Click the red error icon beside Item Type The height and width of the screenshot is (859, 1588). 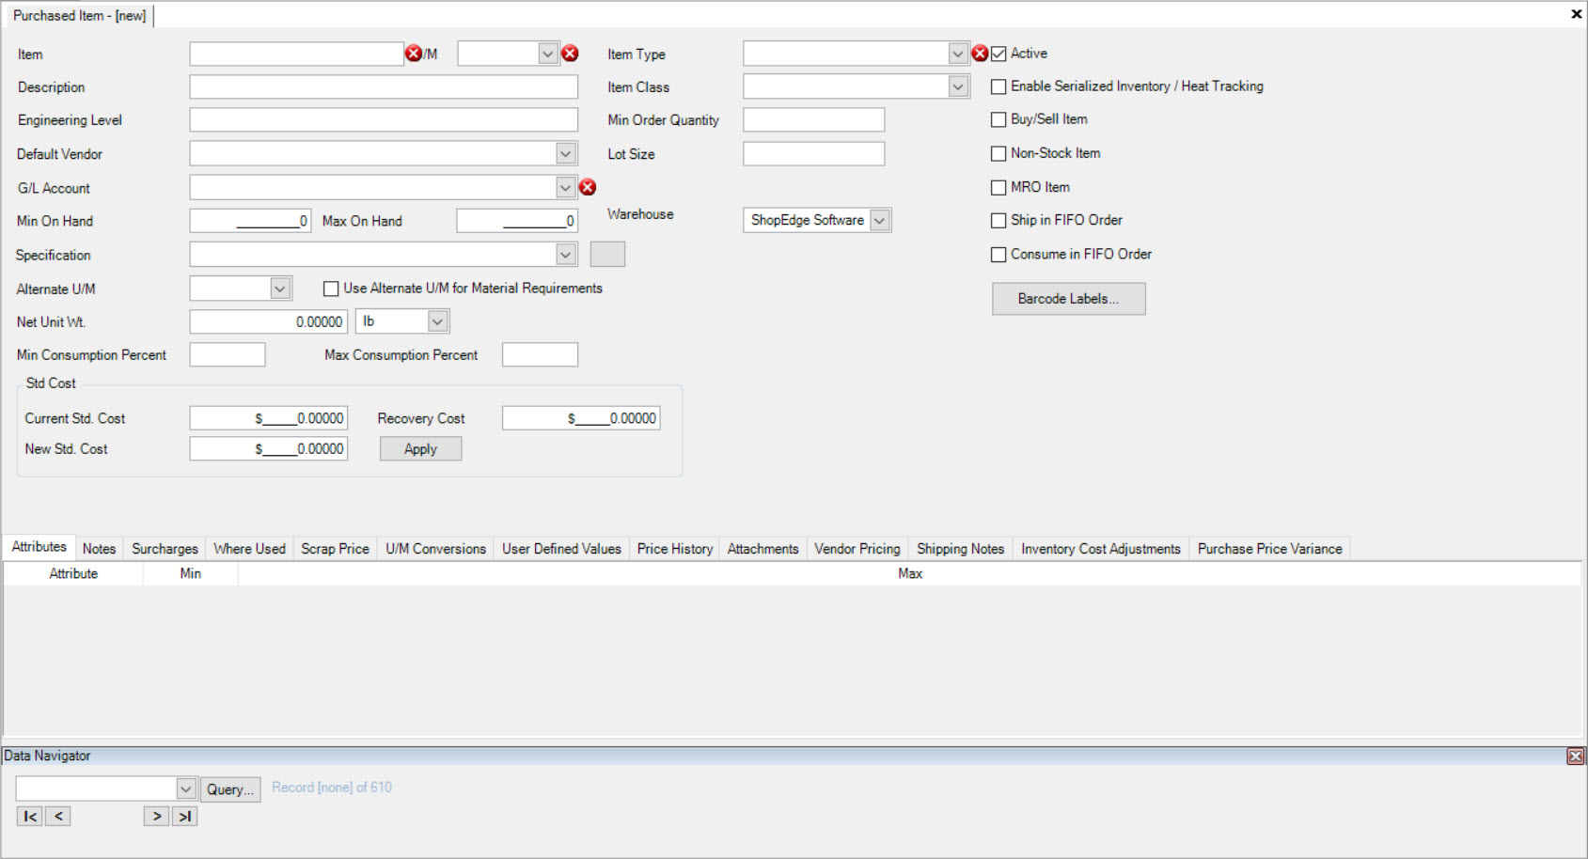point(980,54)
